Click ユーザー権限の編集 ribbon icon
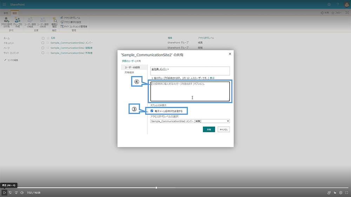This screenshot has height=197, width=351. pos(30,22)
